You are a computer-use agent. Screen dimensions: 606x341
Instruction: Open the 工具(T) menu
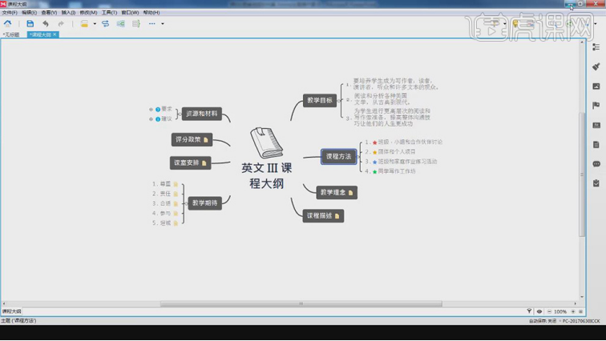coord(109,13)
